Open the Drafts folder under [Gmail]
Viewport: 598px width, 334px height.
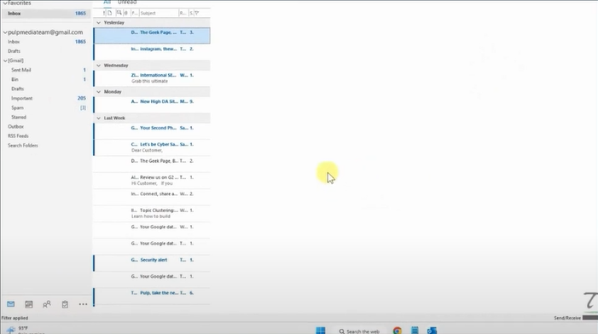[46, 89]
